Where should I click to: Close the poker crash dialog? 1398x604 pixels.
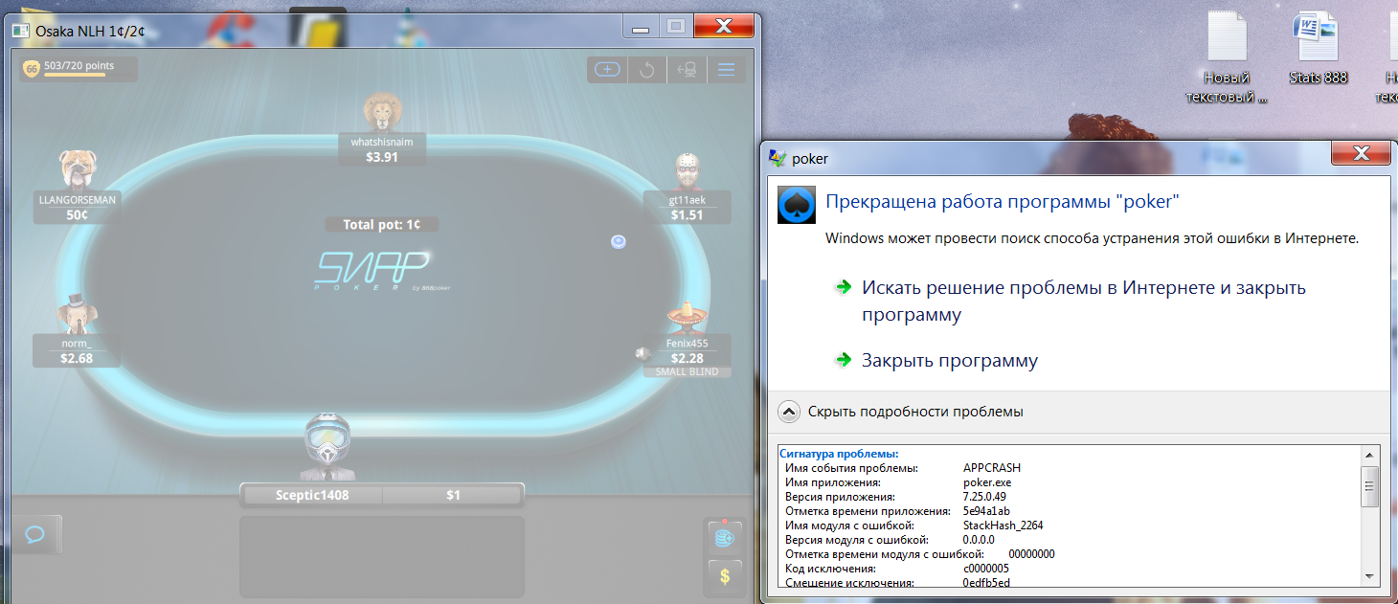(x=1360, y=153)
